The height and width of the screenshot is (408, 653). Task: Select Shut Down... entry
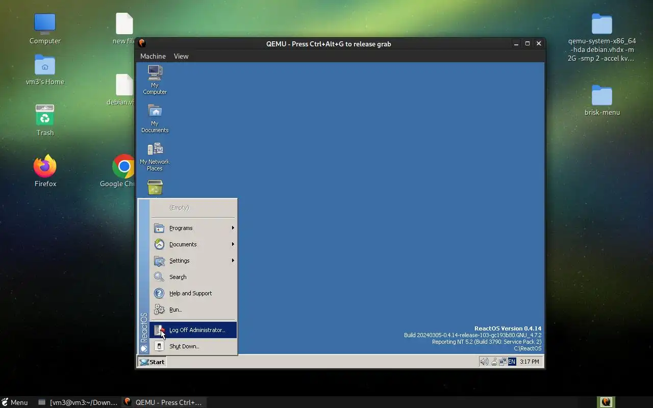(194, 346)
